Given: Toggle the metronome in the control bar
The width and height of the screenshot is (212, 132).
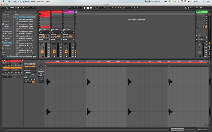Looking at the screenshot, I should pos(27,8).
